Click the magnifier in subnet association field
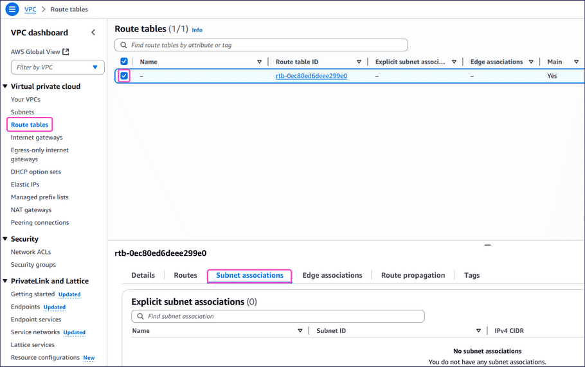 coord(140,316)
